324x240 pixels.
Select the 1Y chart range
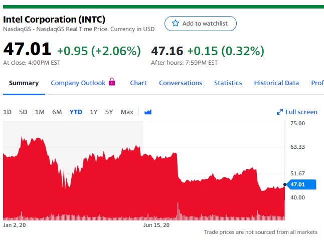94,112
